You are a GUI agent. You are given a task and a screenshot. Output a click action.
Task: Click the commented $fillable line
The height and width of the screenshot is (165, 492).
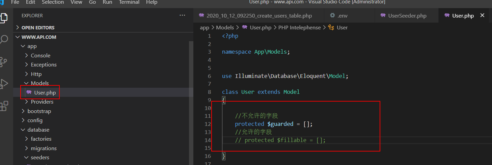(280, 140)
